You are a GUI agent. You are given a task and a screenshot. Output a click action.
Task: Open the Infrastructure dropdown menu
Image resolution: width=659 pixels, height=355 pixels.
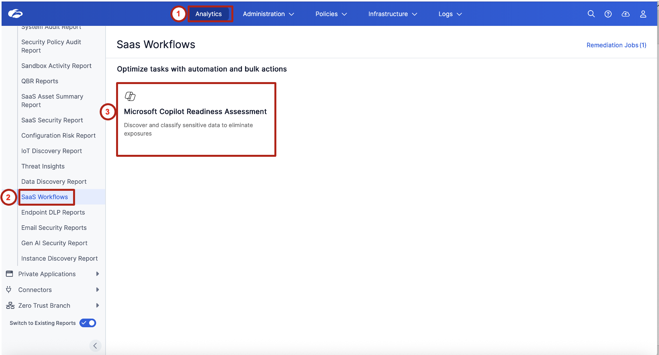(392, 14)
